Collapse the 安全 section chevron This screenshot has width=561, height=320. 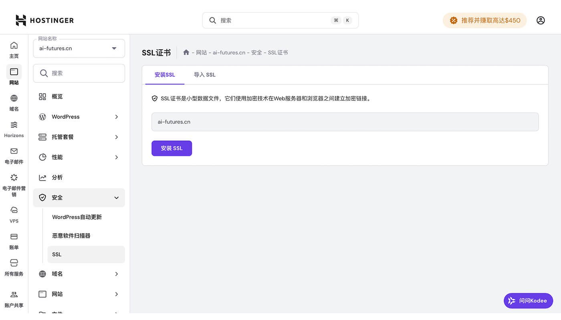[x=116, y=197]
